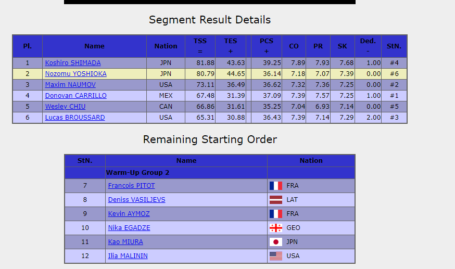The height and width of the screenshot is (269, 455).
Task: Open Donovan CARRILLO's skater page
Action: click(75, 96)
